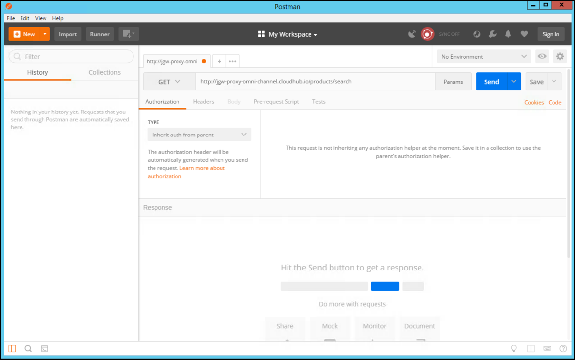This screenshot has height=360, width=575.
Task: Send the request with Send button
Action: coord(491,82)
